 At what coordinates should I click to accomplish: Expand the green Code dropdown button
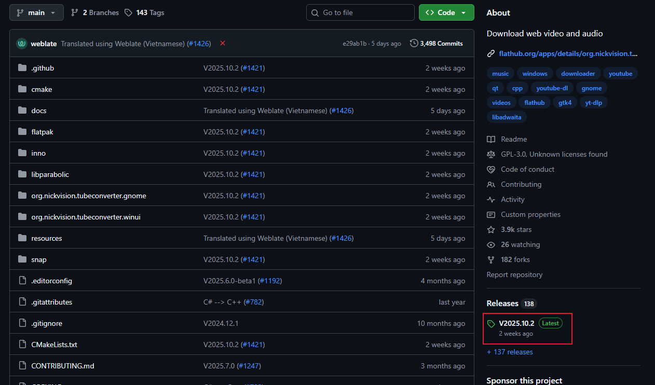(x=446, y=12)
